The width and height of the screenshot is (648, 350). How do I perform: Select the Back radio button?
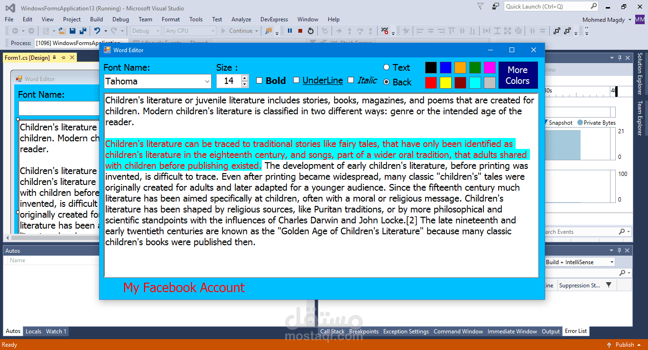pos(387,82)
